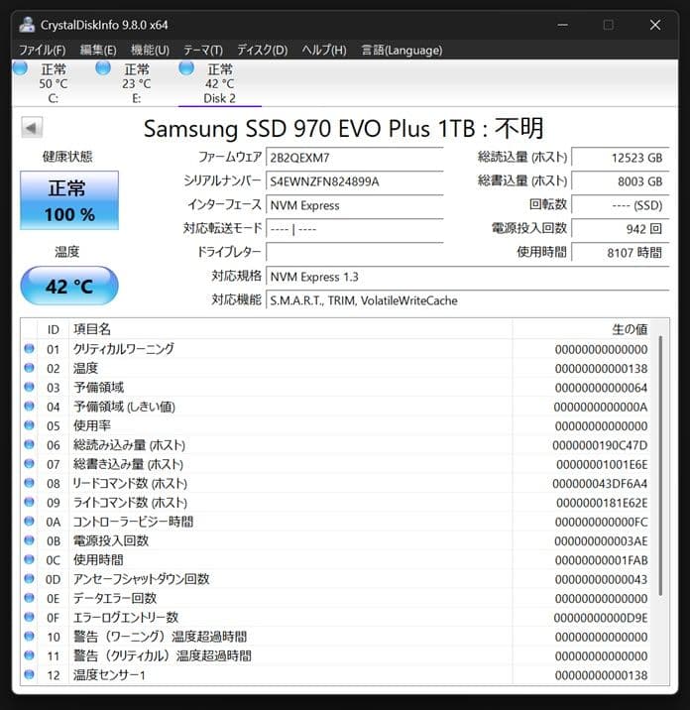
Task: Click the standard field NVM Express 1.3
Action: click(x=468, y=277)
